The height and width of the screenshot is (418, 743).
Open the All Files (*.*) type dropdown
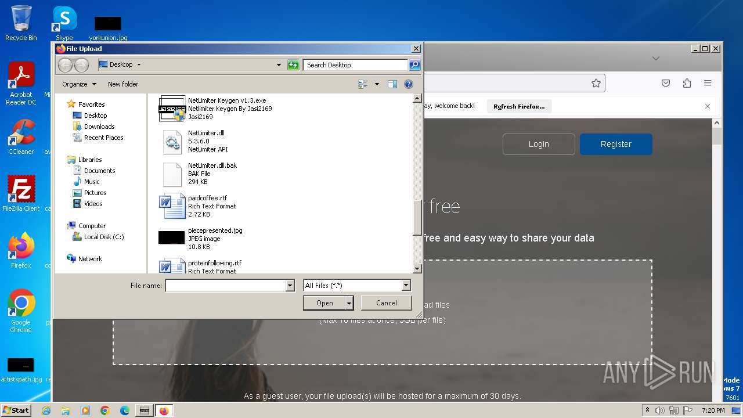(357, 286)
